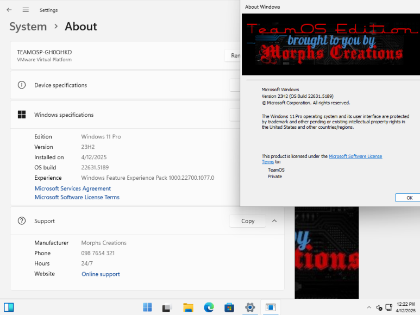Select the OK button in About Windows

(x=408, y=198)
